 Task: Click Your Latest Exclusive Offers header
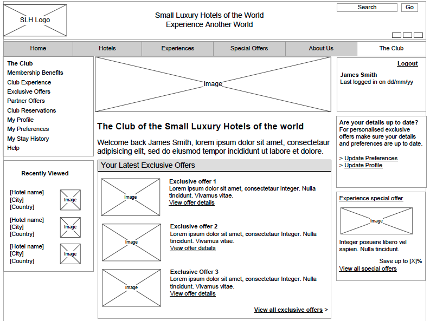pos(214,166)
